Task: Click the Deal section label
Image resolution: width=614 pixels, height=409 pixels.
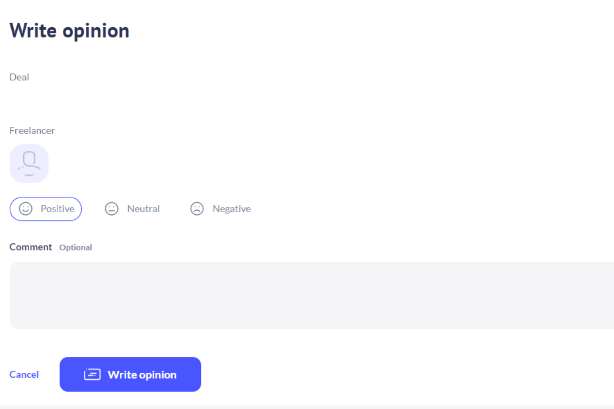Action: (19, 77)
